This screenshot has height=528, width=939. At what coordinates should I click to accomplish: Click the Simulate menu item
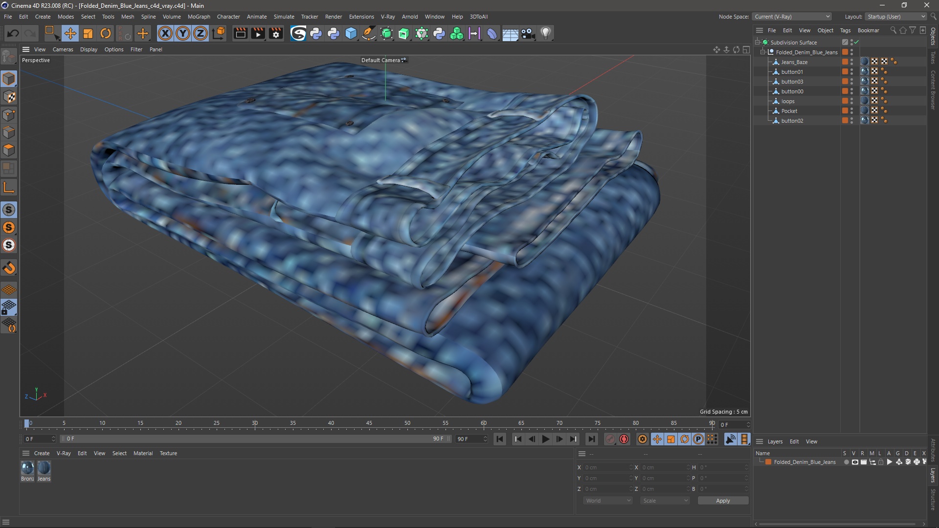(x=283, y=16)
